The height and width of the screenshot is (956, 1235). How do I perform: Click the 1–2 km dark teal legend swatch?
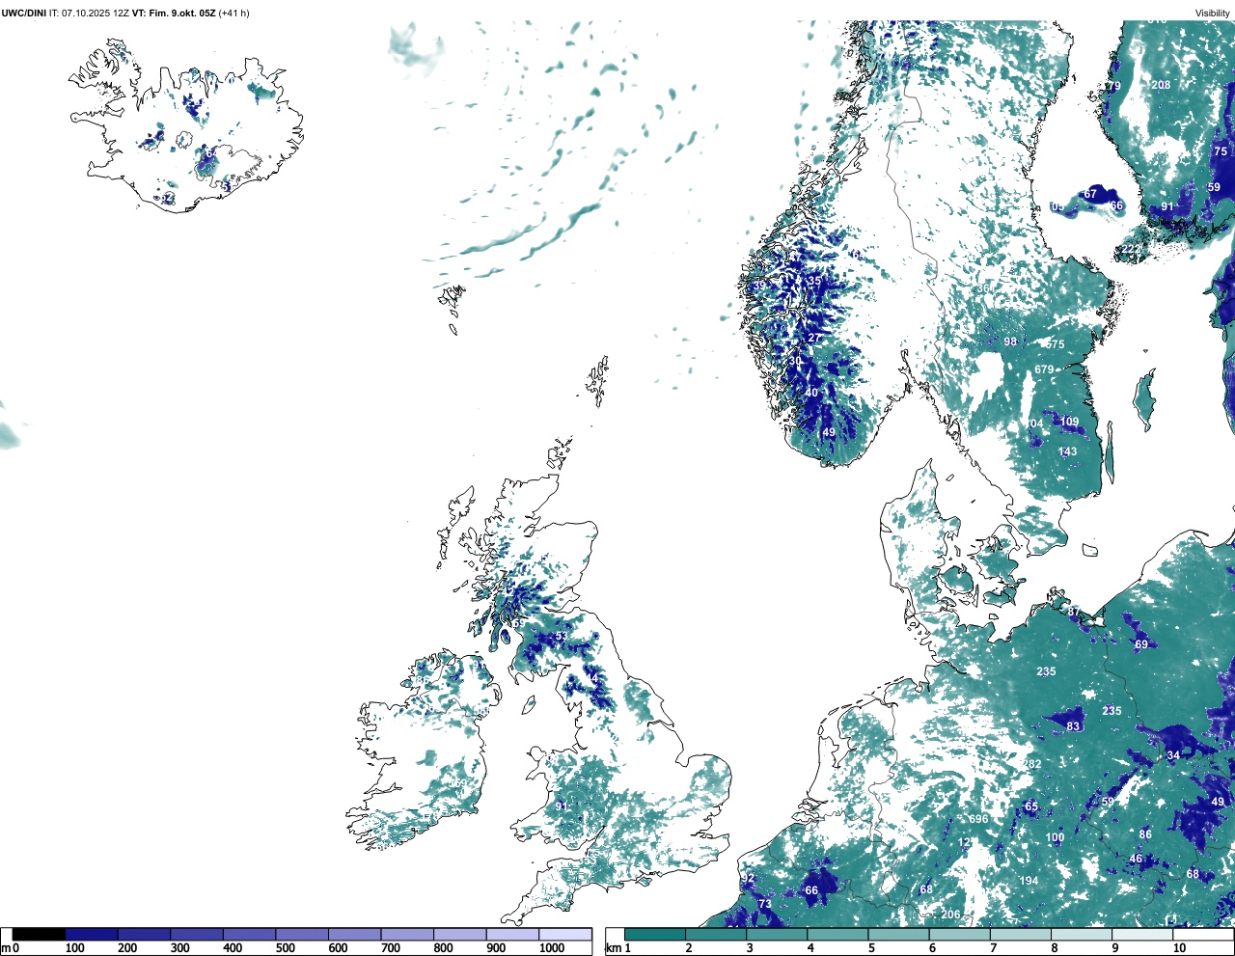point(655,934)
